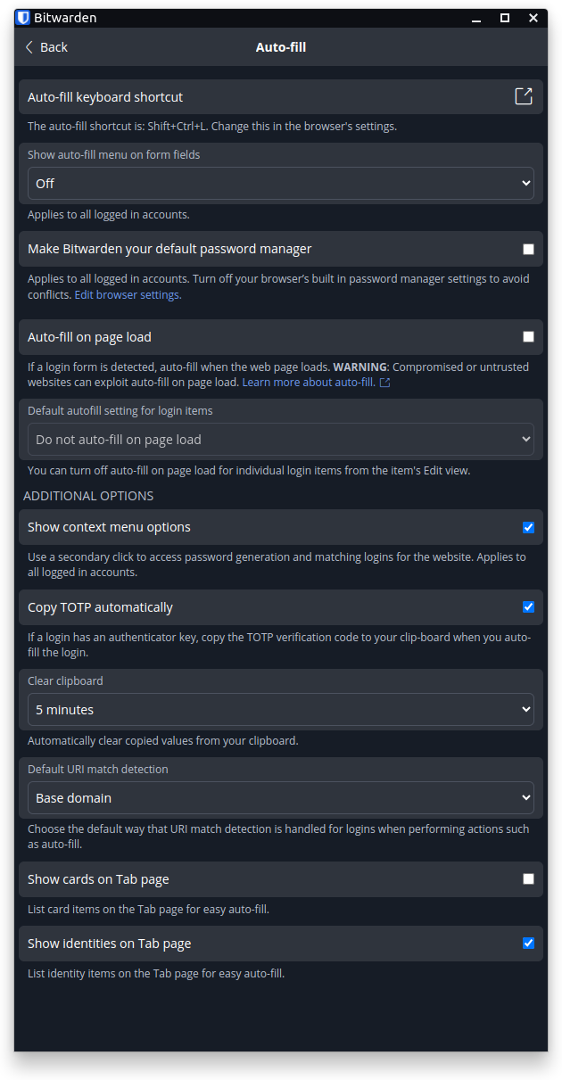Click the Bitwarden shield logo in title bar
562x1080 pixels.
pos(23,18)
